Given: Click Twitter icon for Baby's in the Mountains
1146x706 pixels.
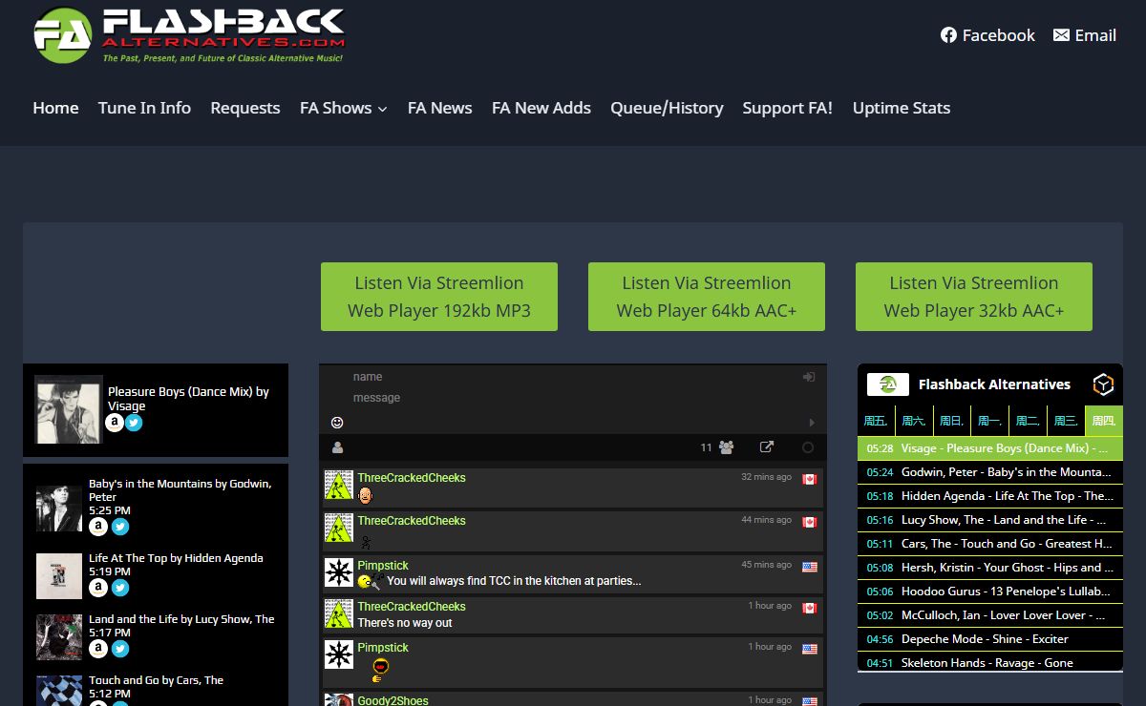Looking at the screenshot, I should (x=119, y=526).
